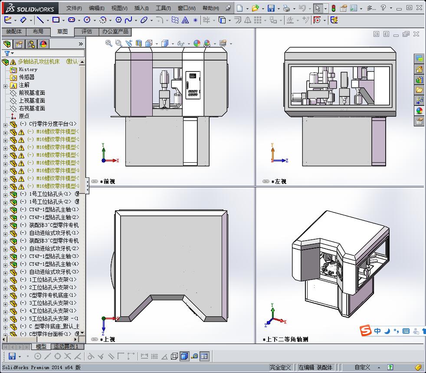This screenshot has width=426, height=373.
Task: Click the Open file icon
Action: point(255,8)
